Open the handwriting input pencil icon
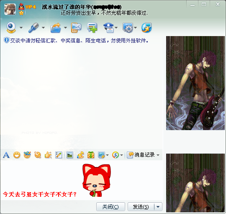The image size is (226, 214). 59,155
